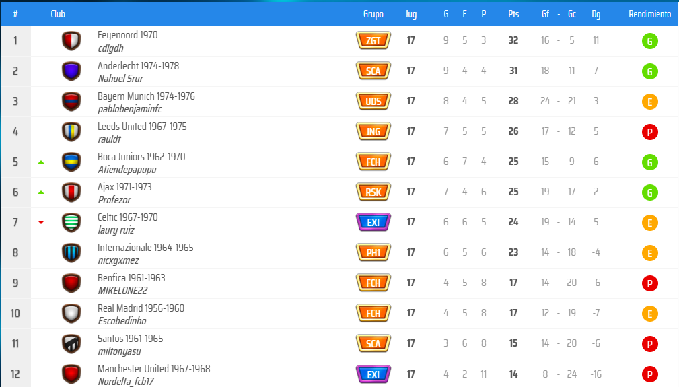Sort table by Pts column header
Image resolution: width=679 pixels, height=387 pixels.
point(513,14)
